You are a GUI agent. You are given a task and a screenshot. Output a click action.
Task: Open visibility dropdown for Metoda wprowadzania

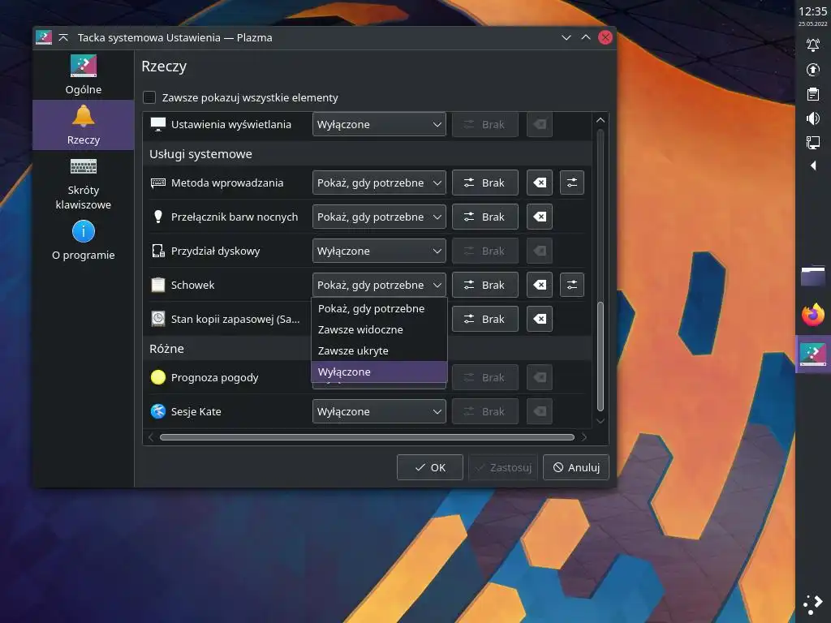[x=379, y=183]
